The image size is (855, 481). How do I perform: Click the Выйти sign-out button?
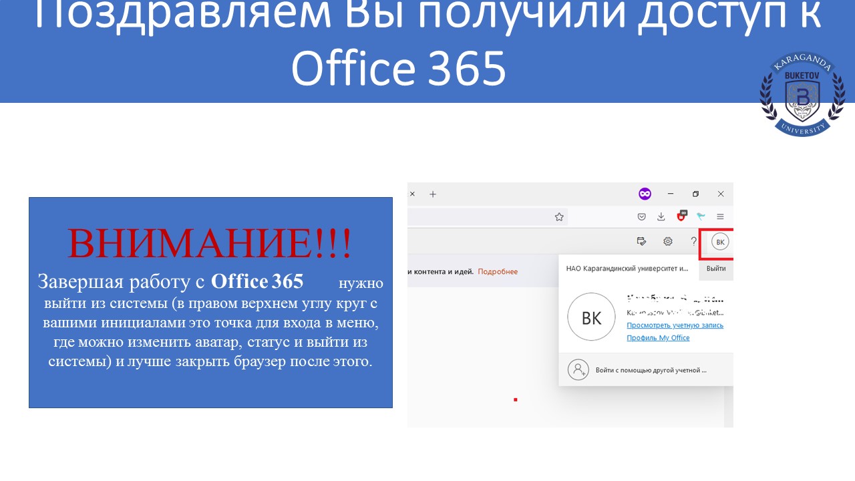point(716,269)
